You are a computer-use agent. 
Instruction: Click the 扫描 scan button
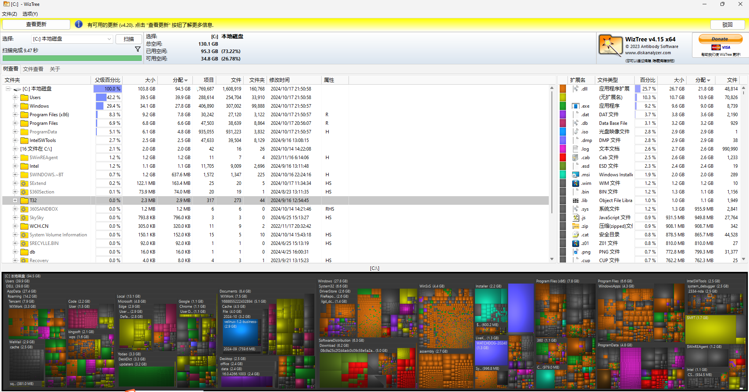point(129,39)
